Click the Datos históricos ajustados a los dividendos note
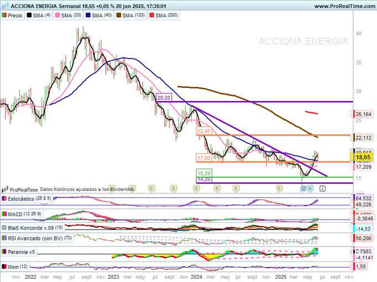Viewport: 377px width, 282px height. pos(87,190)
